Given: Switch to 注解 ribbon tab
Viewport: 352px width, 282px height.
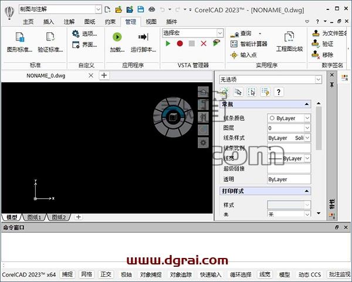Looking at the screenshot, I should [x=69, y=22].
